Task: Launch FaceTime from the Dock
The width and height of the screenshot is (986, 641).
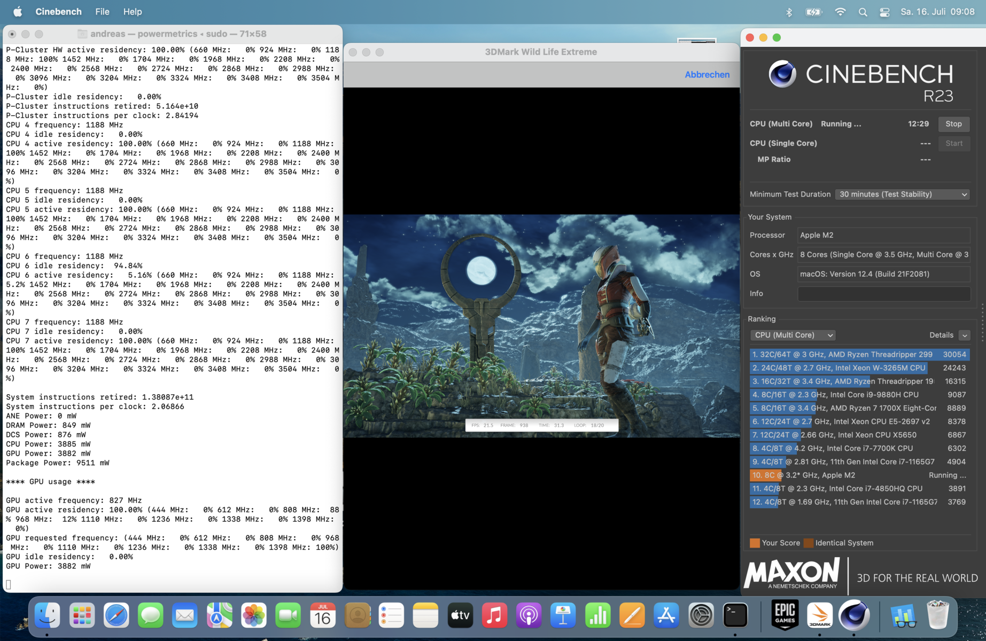Action: pyautogui.click(x=288, y=615)
